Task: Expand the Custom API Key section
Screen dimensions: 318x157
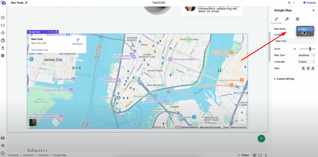Action: [x=284, y=79]
